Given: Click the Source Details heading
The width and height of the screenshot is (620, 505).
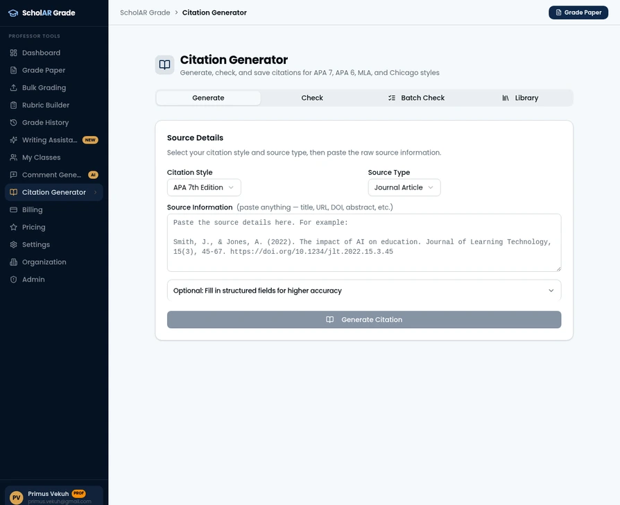Looking at the screenshot, I should point(195,137).
